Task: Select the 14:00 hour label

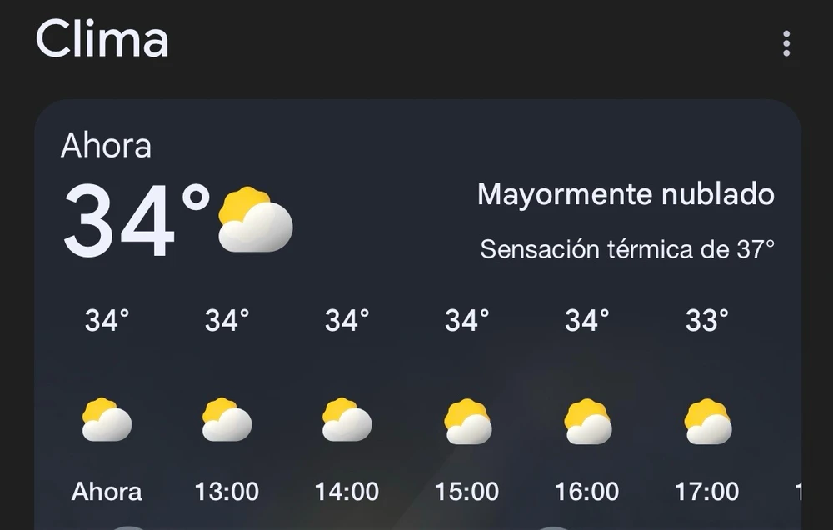Action: [347, 492]
